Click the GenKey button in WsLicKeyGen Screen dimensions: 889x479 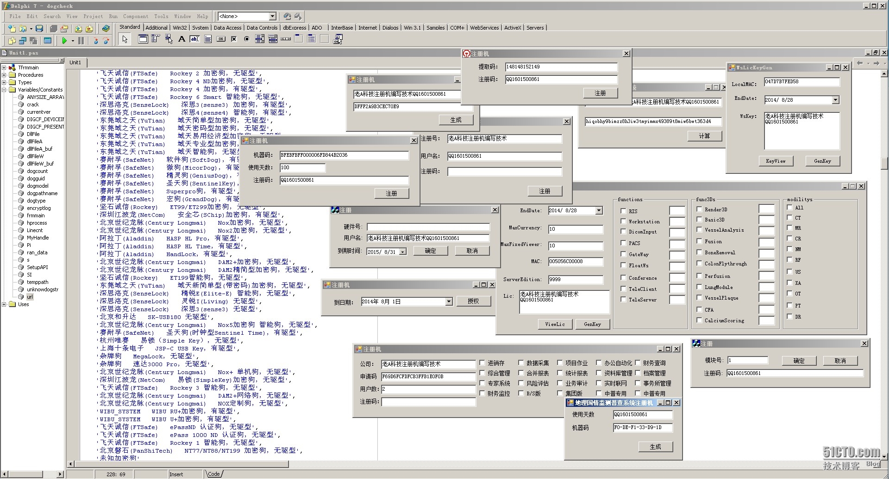822,161
